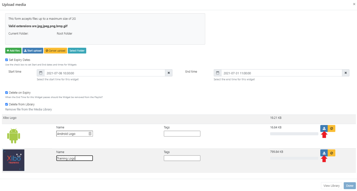Clear the Start time with the X icon
The height and width of the screenshot is (191, 357).
pos(169,73)
